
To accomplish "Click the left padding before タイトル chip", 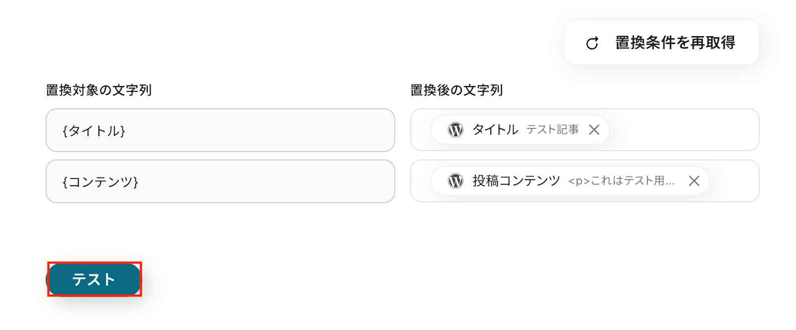I will coord(421,130).
